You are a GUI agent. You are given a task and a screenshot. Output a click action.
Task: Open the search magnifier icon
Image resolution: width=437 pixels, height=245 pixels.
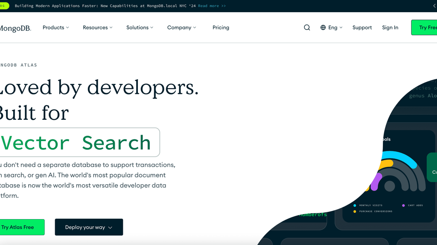(307, 28)
